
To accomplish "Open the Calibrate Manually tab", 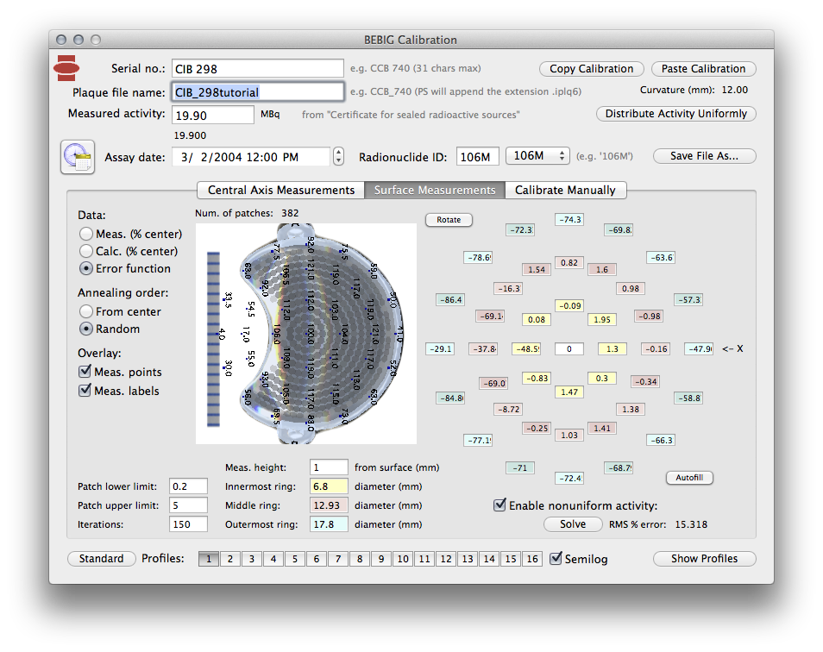I will [x=565, y=190].
